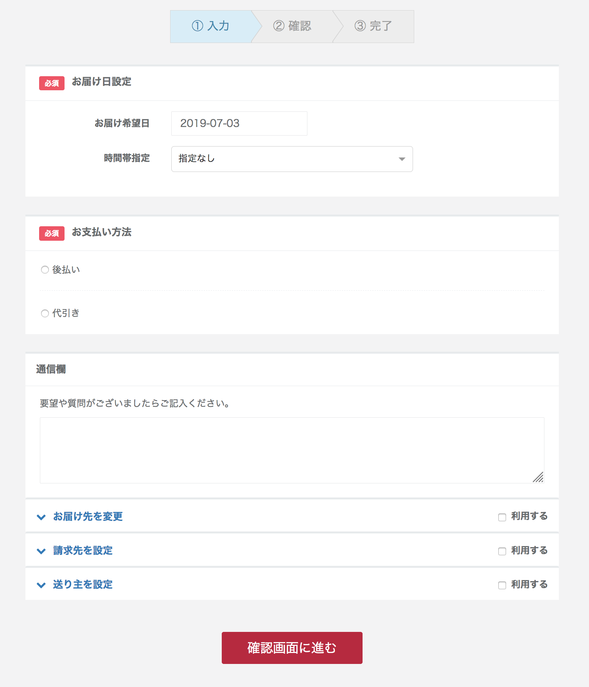589x687 pixels.
Task: Enable 利用する for お届け先を変更
Action: coord(502,517)
